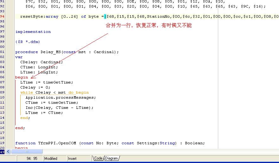Click the red Chinese annotation text
The image size is (279, 163).
(149, 26)
